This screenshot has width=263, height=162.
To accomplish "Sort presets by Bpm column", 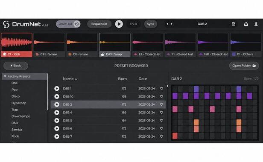I will coord(122,79).
